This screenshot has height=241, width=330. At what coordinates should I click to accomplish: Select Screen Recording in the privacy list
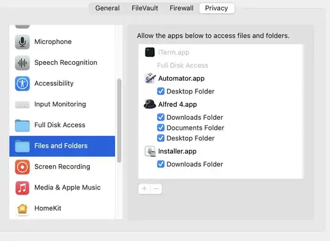tap(62, 167)
